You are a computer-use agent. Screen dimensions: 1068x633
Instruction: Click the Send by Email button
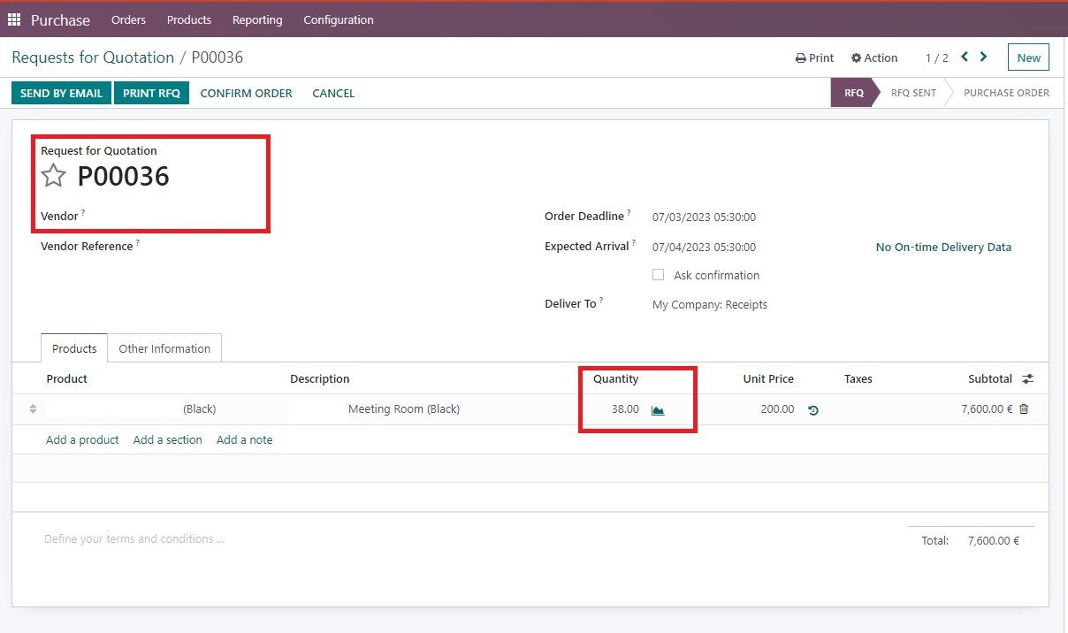point(61,93)
